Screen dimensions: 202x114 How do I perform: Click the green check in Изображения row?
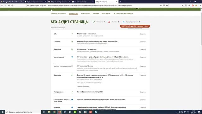[72, 92]
